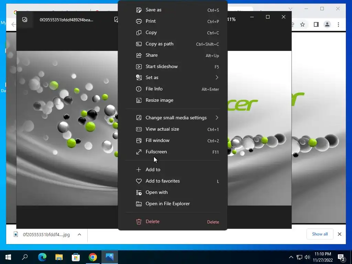Click the Fullscreen diagonal arrows icon
Image resolution: width=352 pixels, height=264 pixels.
point(139,152)
